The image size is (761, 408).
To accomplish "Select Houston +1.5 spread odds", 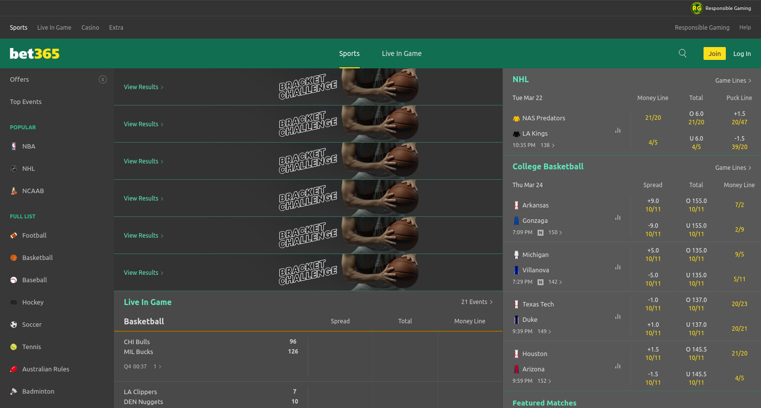I will (653, 354).
